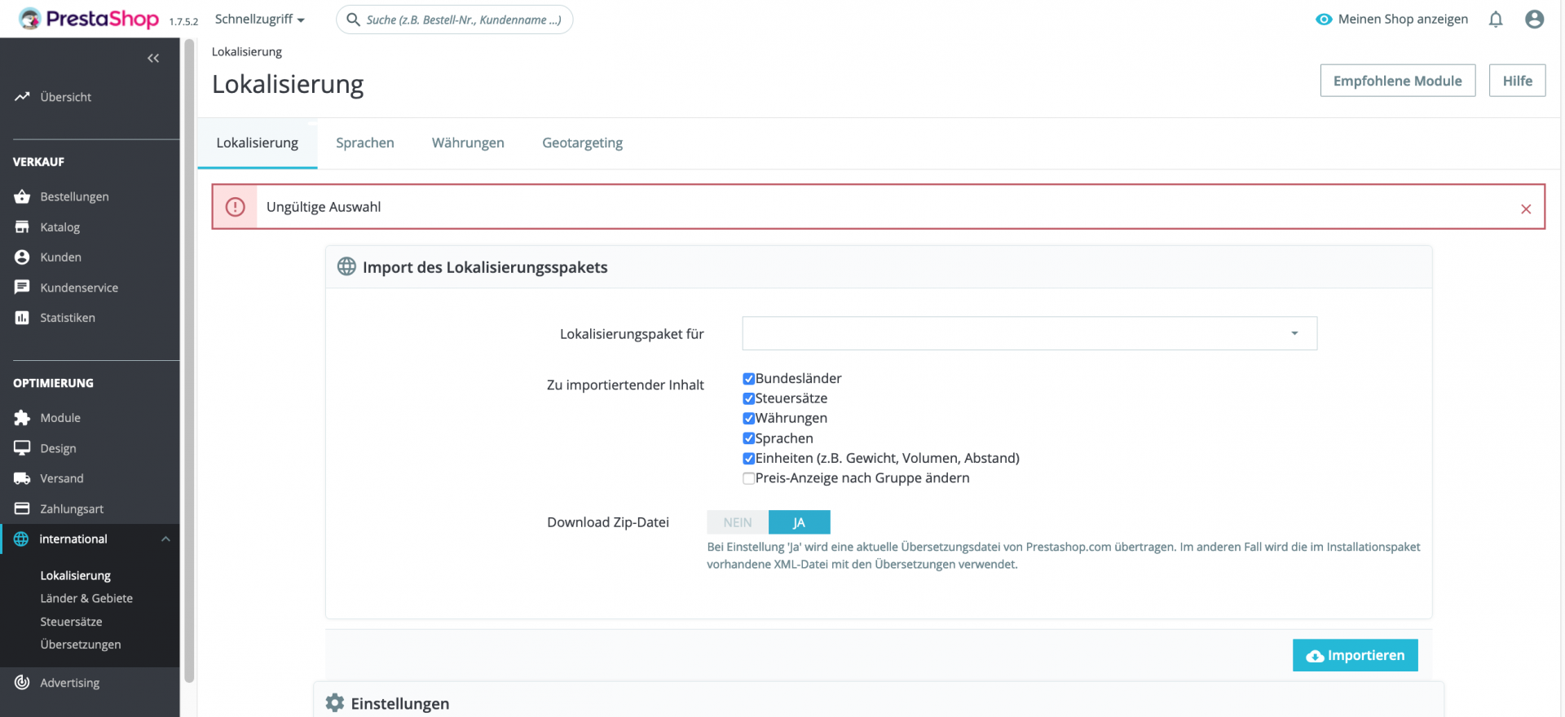Click the Statistiken chart icon
Screen dimensions: 1565x717
click(22, 318)
